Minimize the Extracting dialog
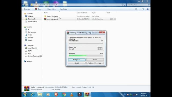 tap(94, 32)
